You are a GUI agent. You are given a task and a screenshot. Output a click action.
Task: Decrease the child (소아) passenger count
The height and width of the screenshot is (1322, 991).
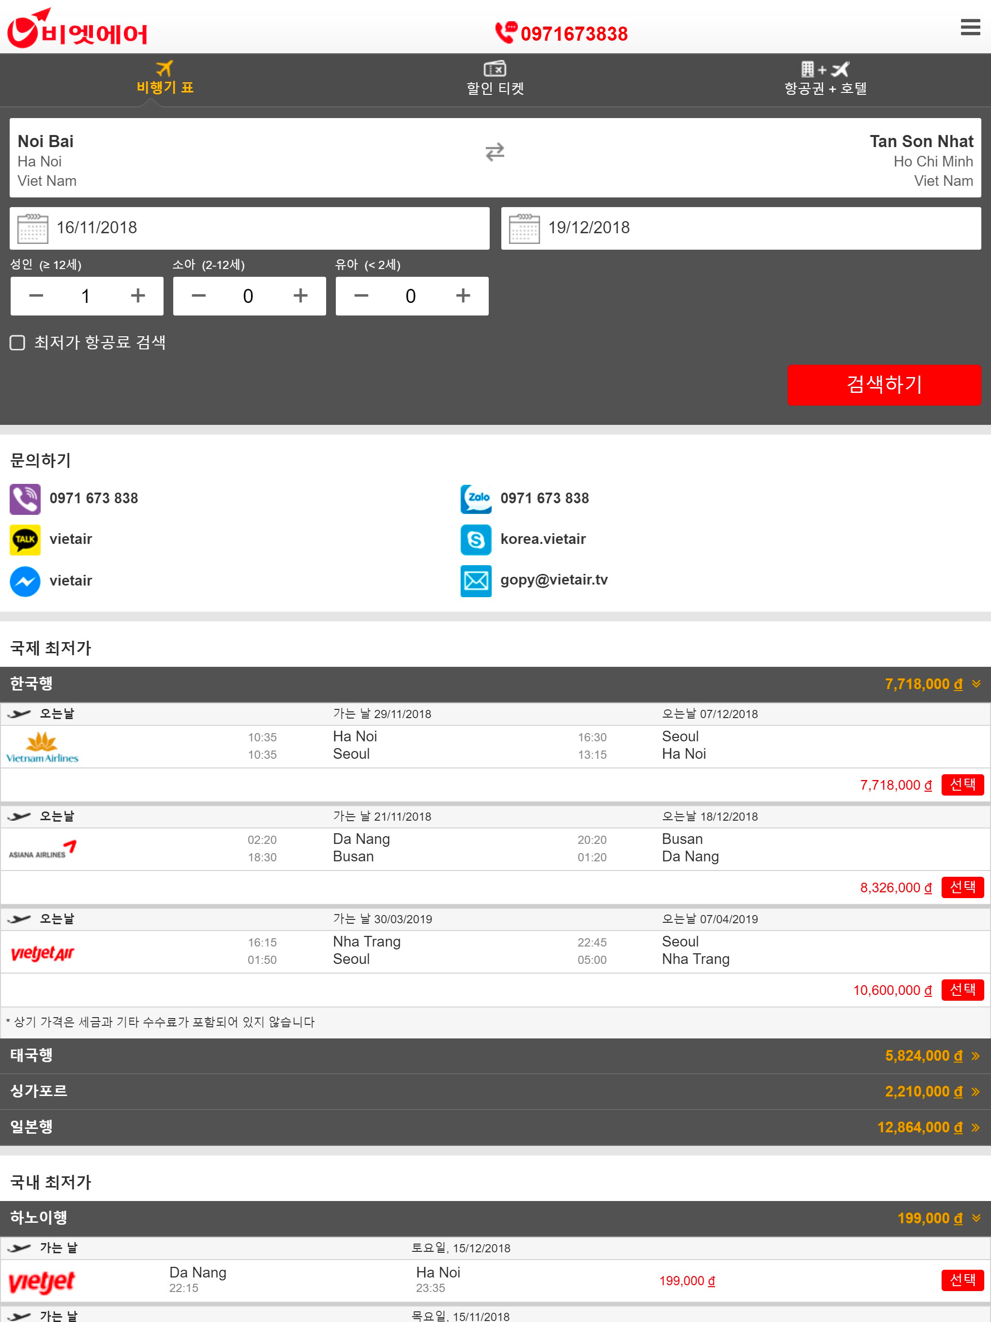198,296
